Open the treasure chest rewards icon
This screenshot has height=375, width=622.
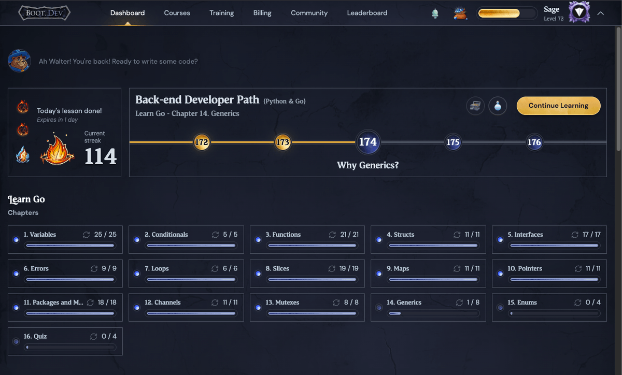475,106
